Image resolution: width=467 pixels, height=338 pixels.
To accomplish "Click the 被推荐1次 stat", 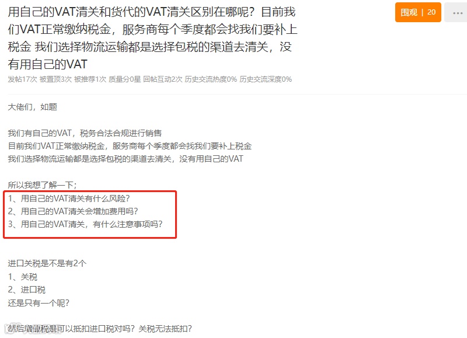I will tap(90, 79).
